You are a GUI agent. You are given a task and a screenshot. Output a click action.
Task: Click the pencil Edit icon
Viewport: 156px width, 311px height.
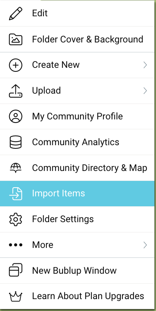point(16,13)
